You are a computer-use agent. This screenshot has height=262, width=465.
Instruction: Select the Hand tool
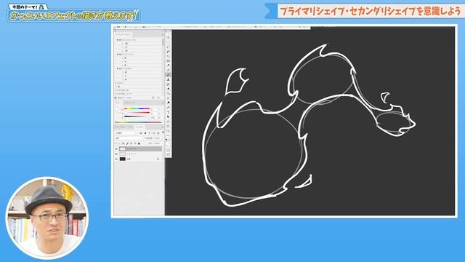coord(168,126)
